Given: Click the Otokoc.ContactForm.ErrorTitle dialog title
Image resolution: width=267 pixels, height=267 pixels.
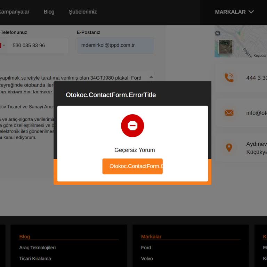Looking at the screenshot, I should click(111, 95).
